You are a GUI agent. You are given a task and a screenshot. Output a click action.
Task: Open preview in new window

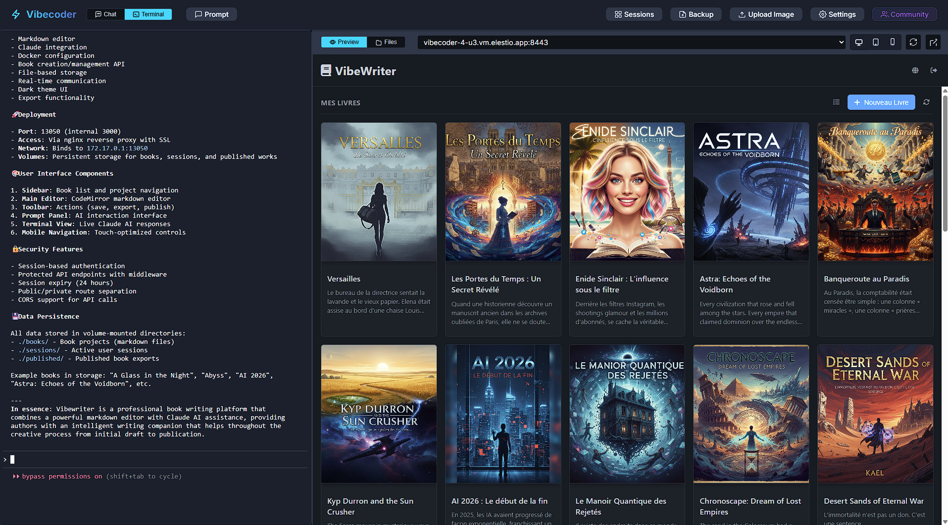pos(933,43)
